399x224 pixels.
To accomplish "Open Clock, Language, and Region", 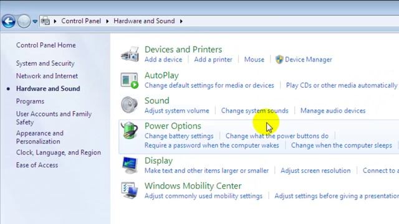I will pyautogui.click(x=58, y=152).
